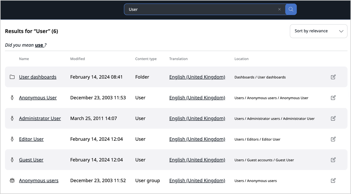Open the User dashboards folder link

point(38,77)
